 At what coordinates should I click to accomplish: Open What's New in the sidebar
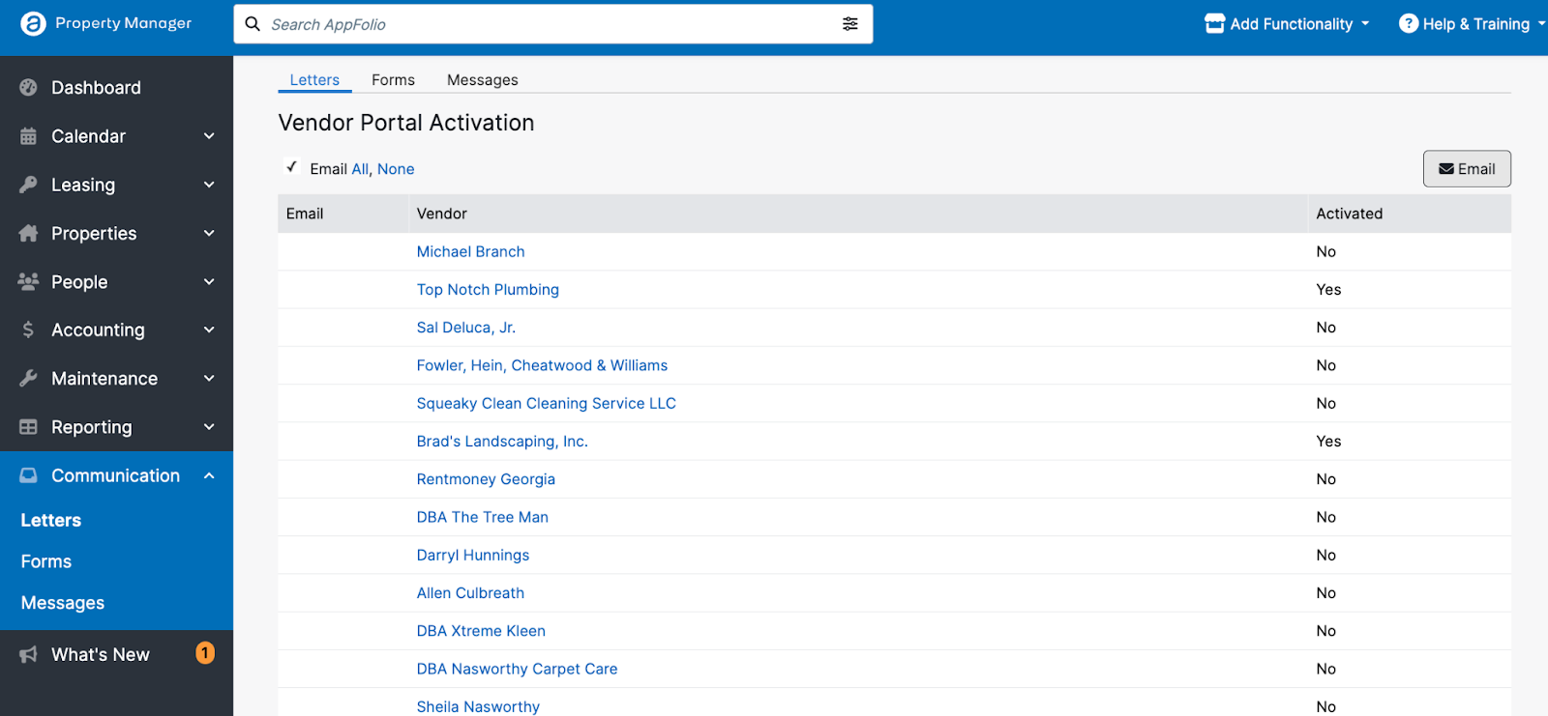[101, 655]
